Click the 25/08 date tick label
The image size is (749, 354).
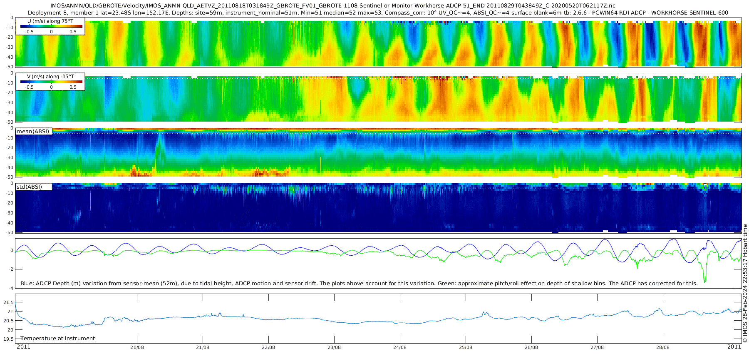466,347
